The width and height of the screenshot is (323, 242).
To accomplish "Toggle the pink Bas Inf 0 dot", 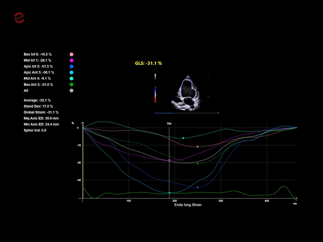I will (x=71, y=54).
